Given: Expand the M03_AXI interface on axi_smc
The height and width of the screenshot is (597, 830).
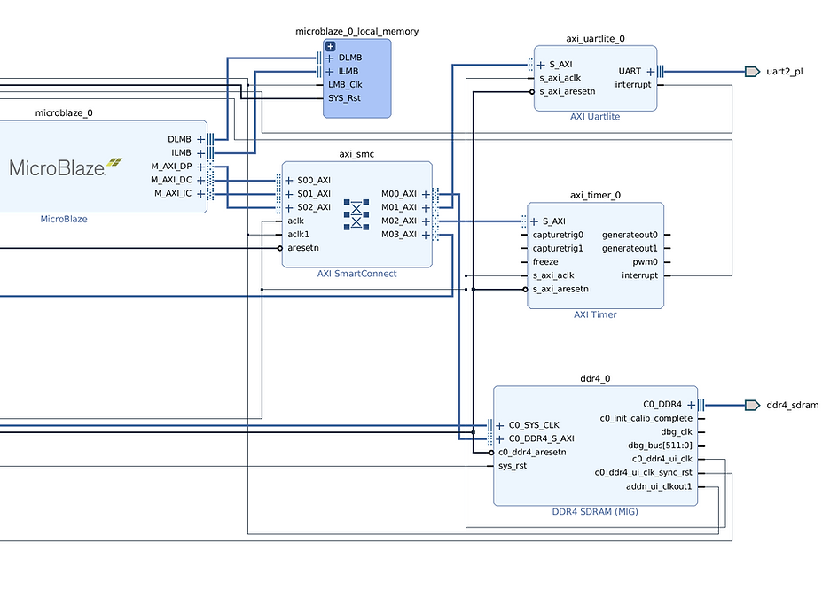Looking at the screenshot, I should click(426, 235).
